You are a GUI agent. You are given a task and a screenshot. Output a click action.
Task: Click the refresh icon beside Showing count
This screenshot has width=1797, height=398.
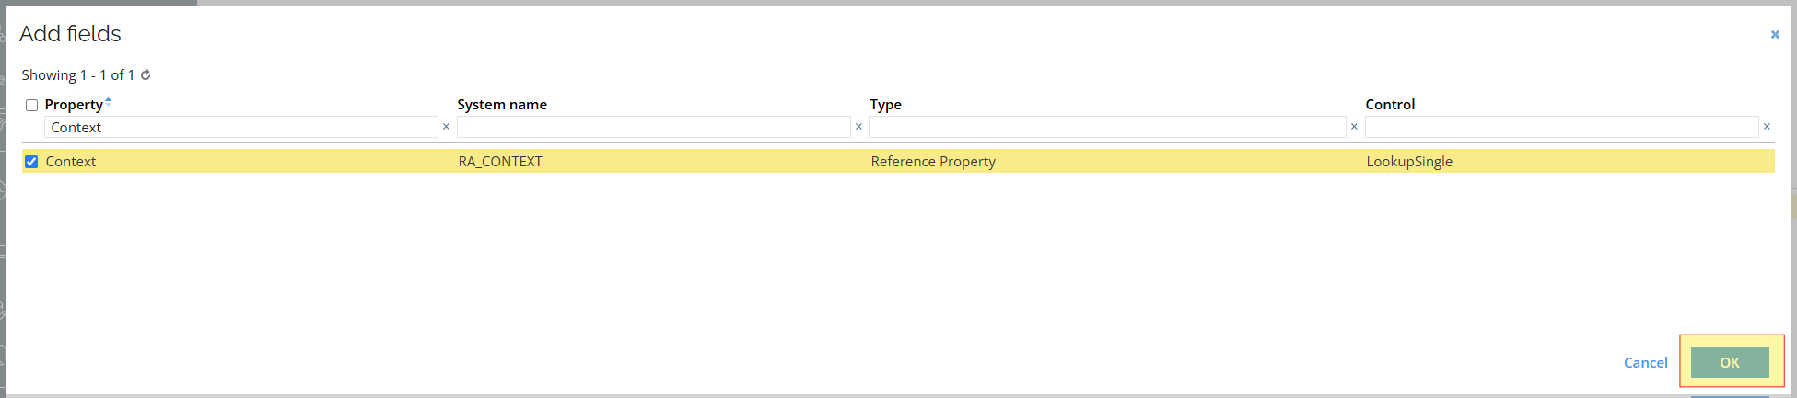pos(146,74)
